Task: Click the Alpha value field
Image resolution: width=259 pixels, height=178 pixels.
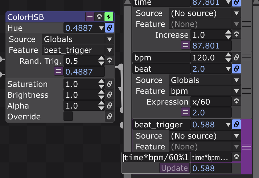Action: (x=81, y=106)
